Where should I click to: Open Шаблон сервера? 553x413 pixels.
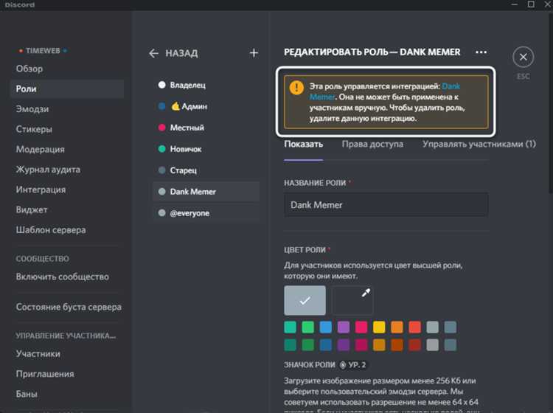point(67,230)
